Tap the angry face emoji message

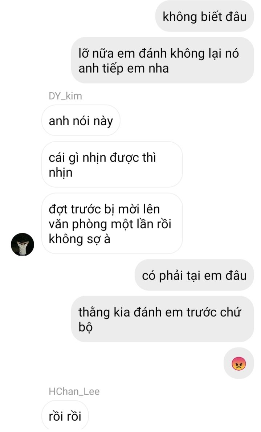point(239,363)
